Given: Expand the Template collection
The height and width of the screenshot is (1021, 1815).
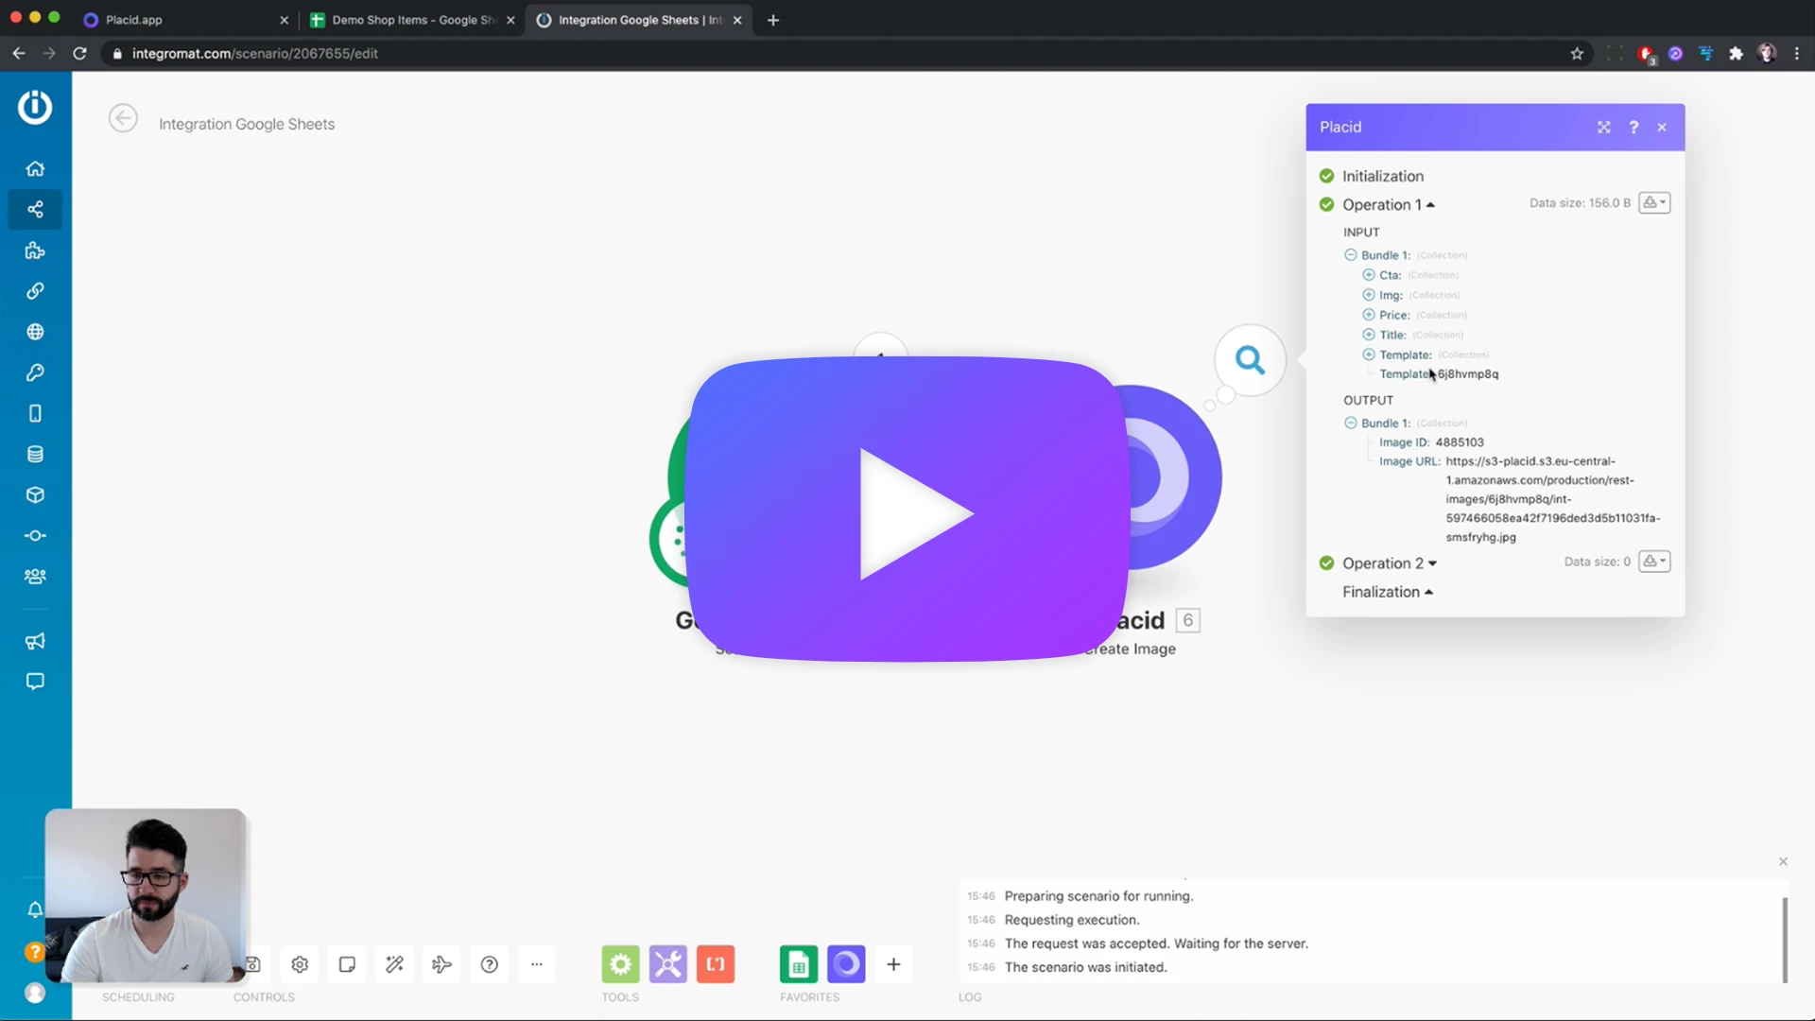Looking at the screenshot, I should [1369, 355].
